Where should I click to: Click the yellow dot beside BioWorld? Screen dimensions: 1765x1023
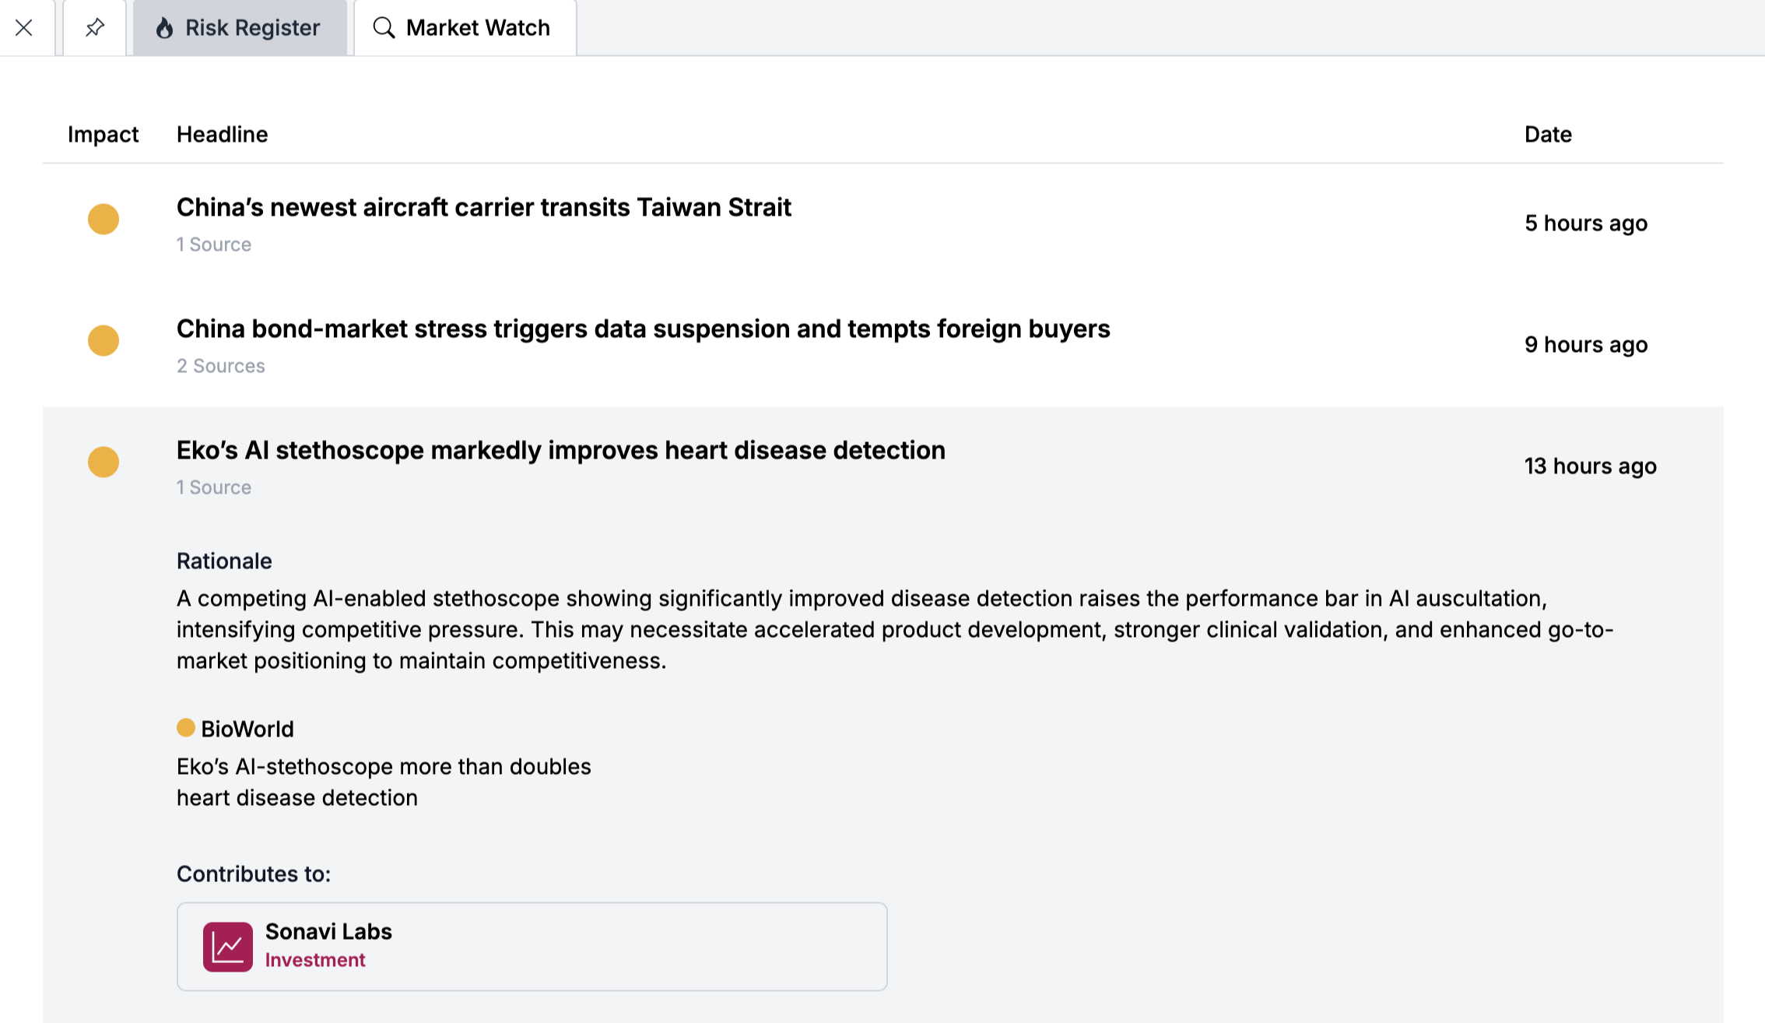(x=186, y=728)
